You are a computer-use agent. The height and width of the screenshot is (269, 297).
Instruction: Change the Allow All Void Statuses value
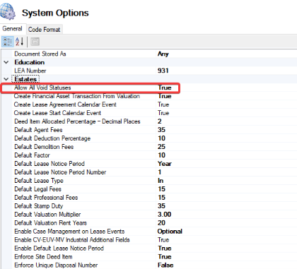[165, 88]
